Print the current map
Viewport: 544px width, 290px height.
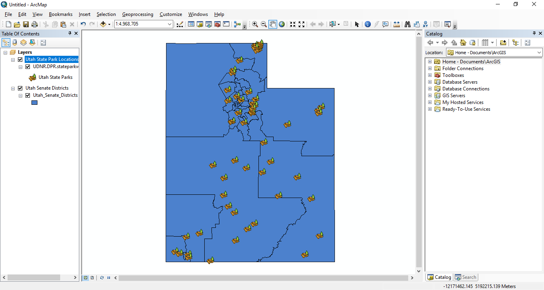[35, 24]
